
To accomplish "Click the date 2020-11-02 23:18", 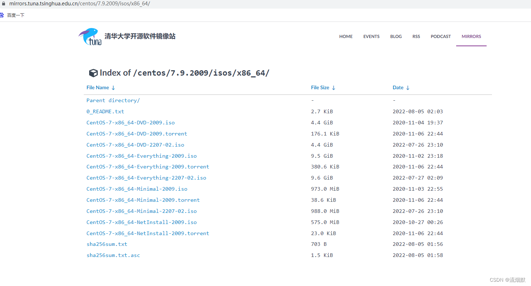I will (x=418, y=156).
